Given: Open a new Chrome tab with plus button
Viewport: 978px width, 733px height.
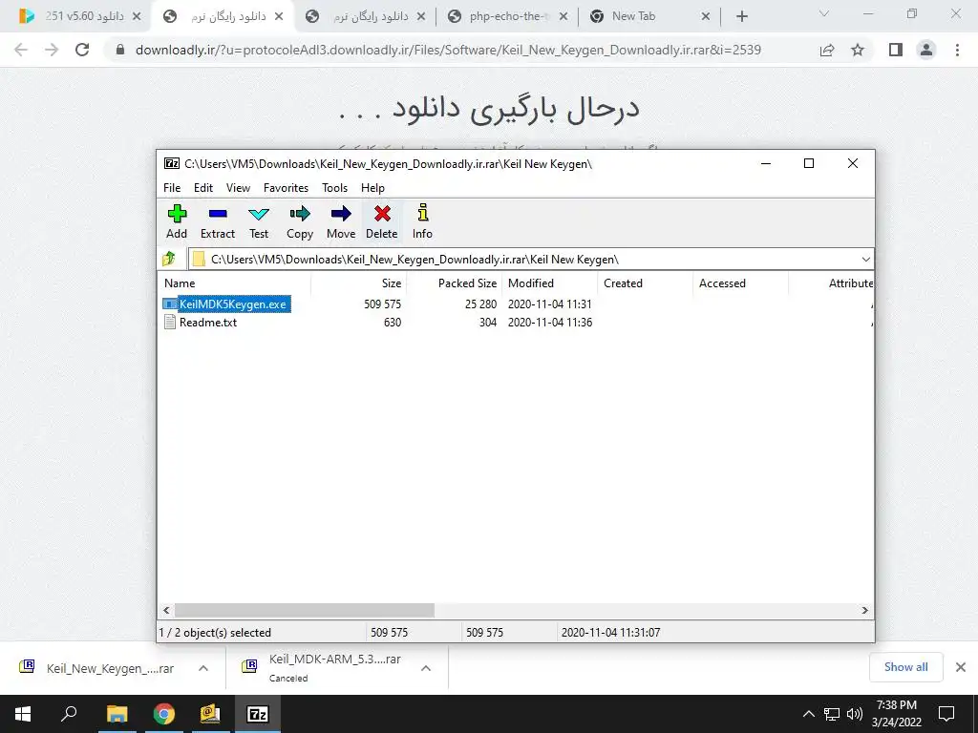Looking at the screenshot, I should point(741,16).
